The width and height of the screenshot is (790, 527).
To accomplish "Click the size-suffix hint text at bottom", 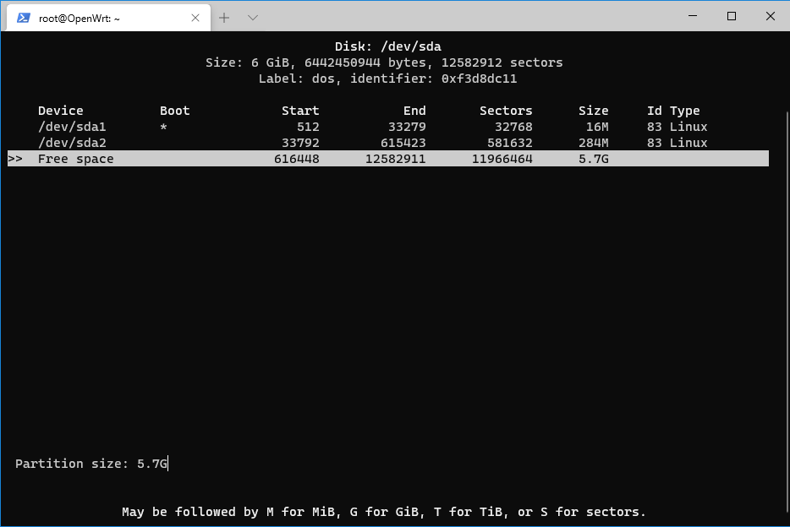I will [x=383, y=512].
